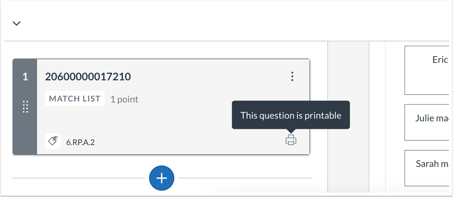Image resolution: width=453 pixels, height=197 pixels.
Task: Add a new question with the plus button
Action: coord(161,178)
